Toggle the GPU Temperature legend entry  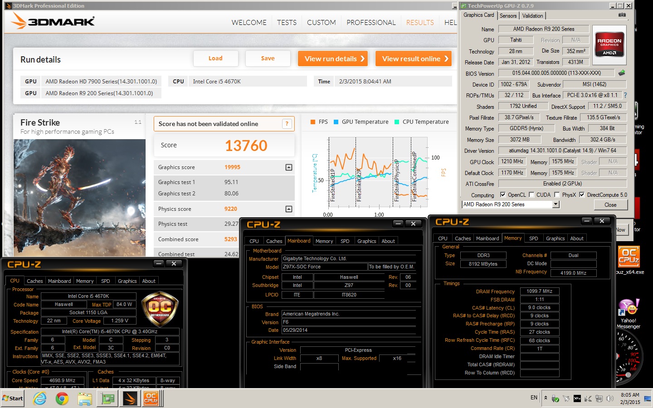pyautogui.click(x=361, y=122)
